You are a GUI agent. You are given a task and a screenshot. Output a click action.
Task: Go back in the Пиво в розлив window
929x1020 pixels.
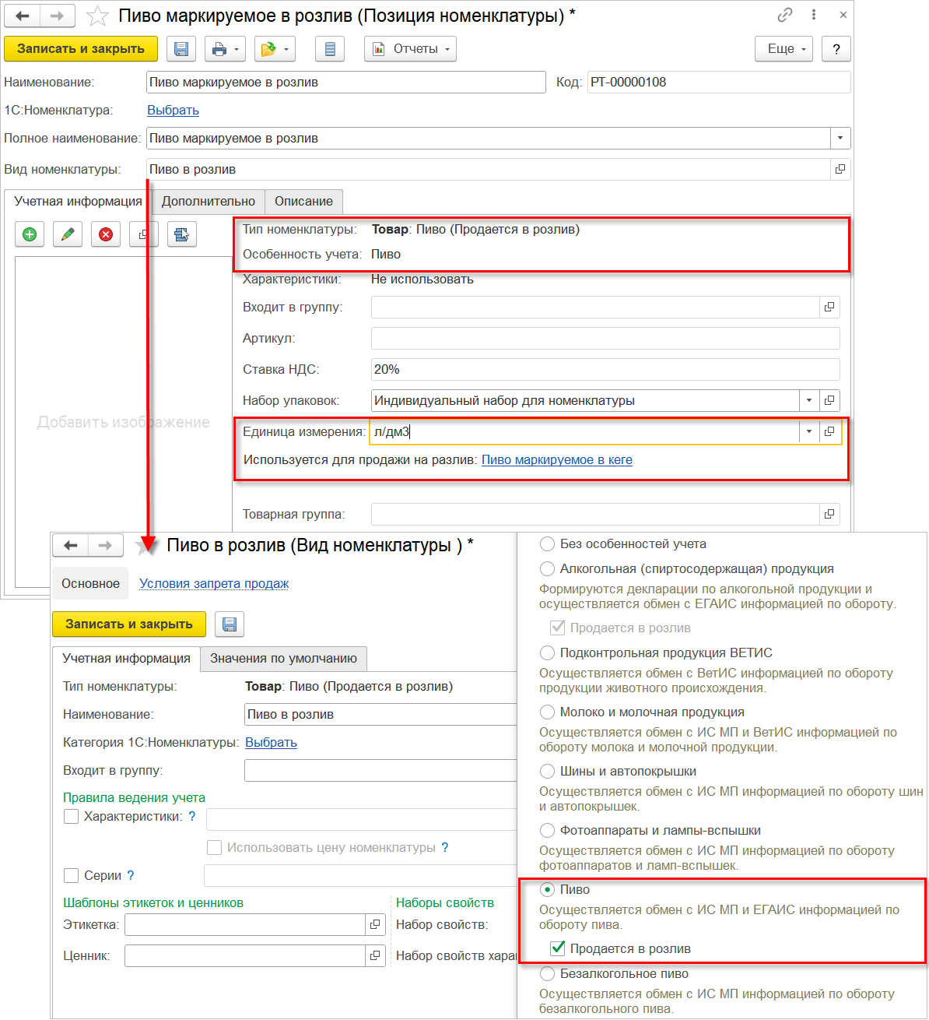(71, 545)
